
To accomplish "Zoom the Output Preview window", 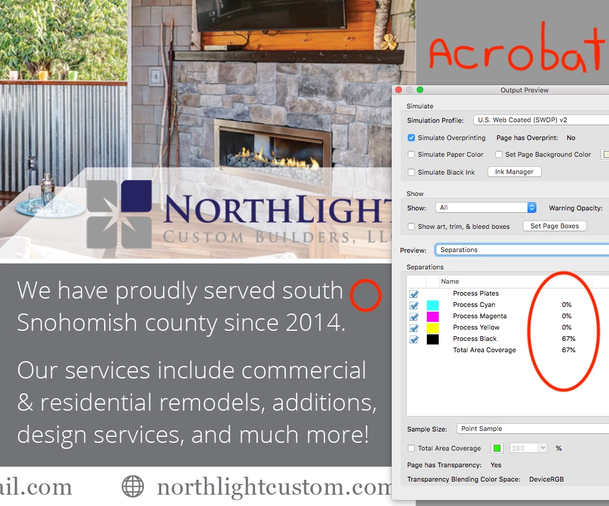I will click(420, 90).
